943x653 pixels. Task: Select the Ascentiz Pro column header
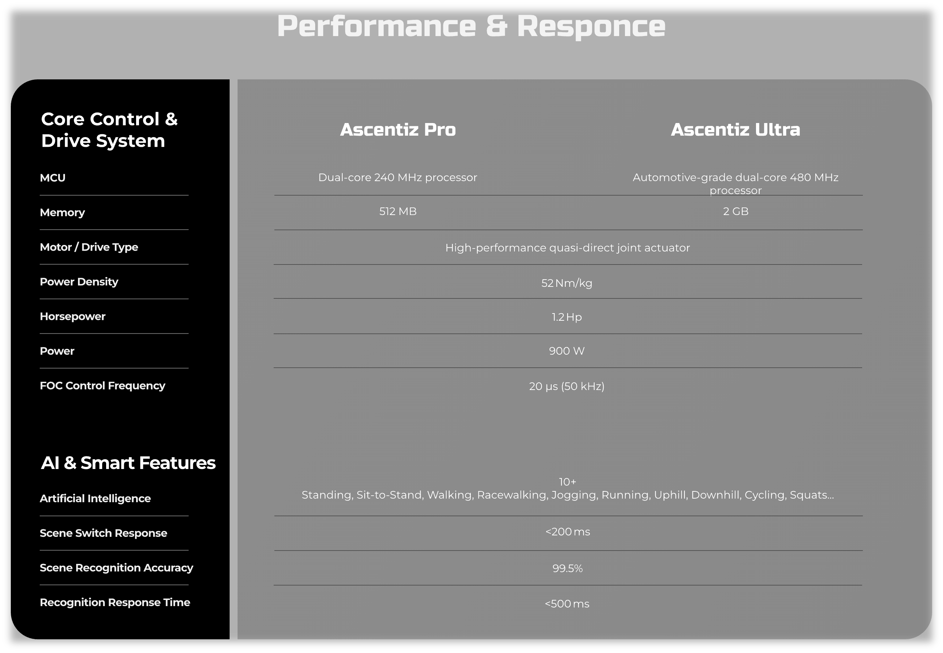[397, 130]
